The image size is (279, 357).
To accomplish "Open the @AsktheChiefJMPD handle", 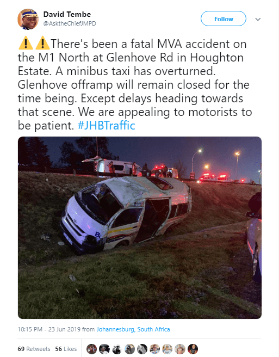I will coord(70,23).
